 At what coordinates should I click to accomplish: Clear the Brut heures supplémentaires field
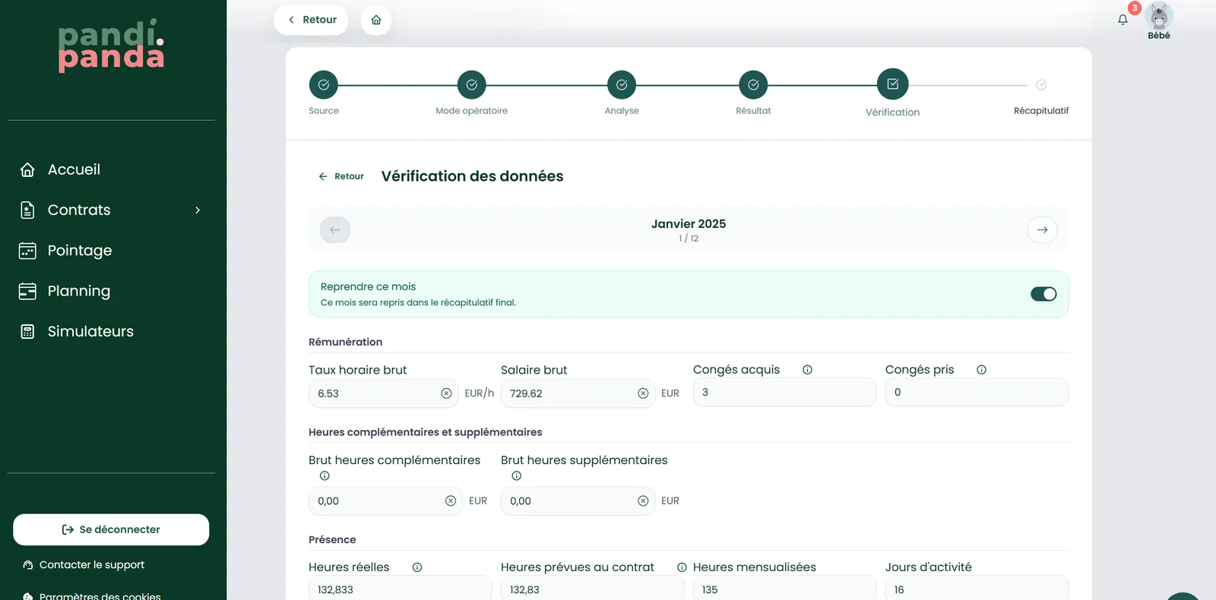(643, 501)
